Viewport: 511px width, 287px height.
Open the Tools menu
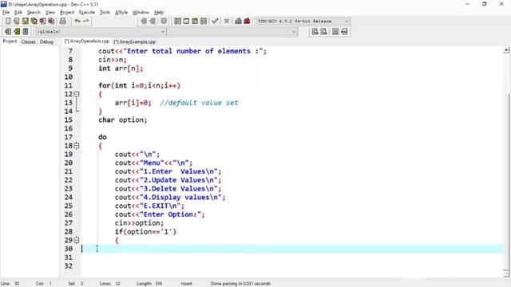coord(105,13)
